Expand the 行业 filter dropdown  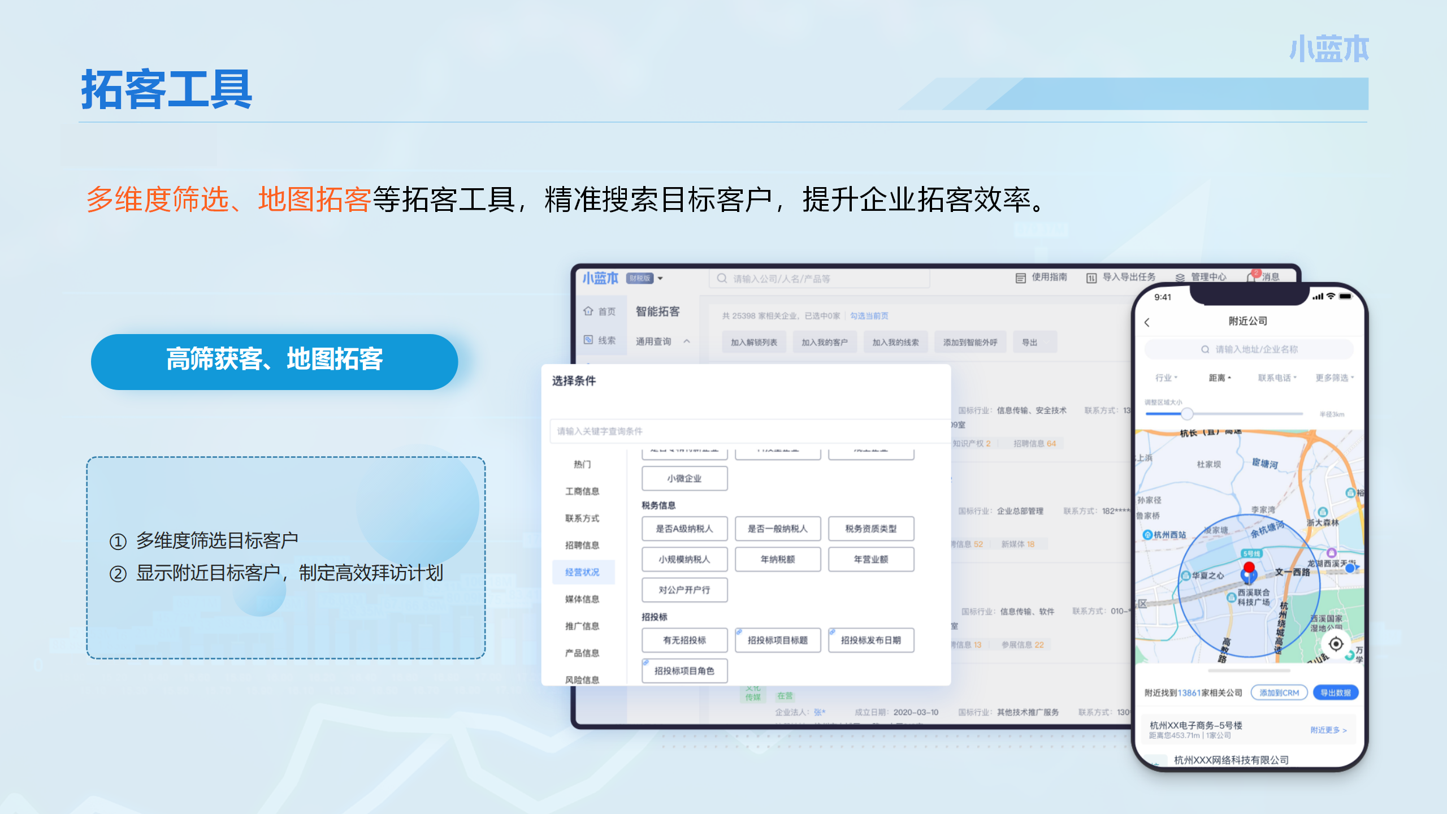pyautogui.click(x=1166, y=378)
